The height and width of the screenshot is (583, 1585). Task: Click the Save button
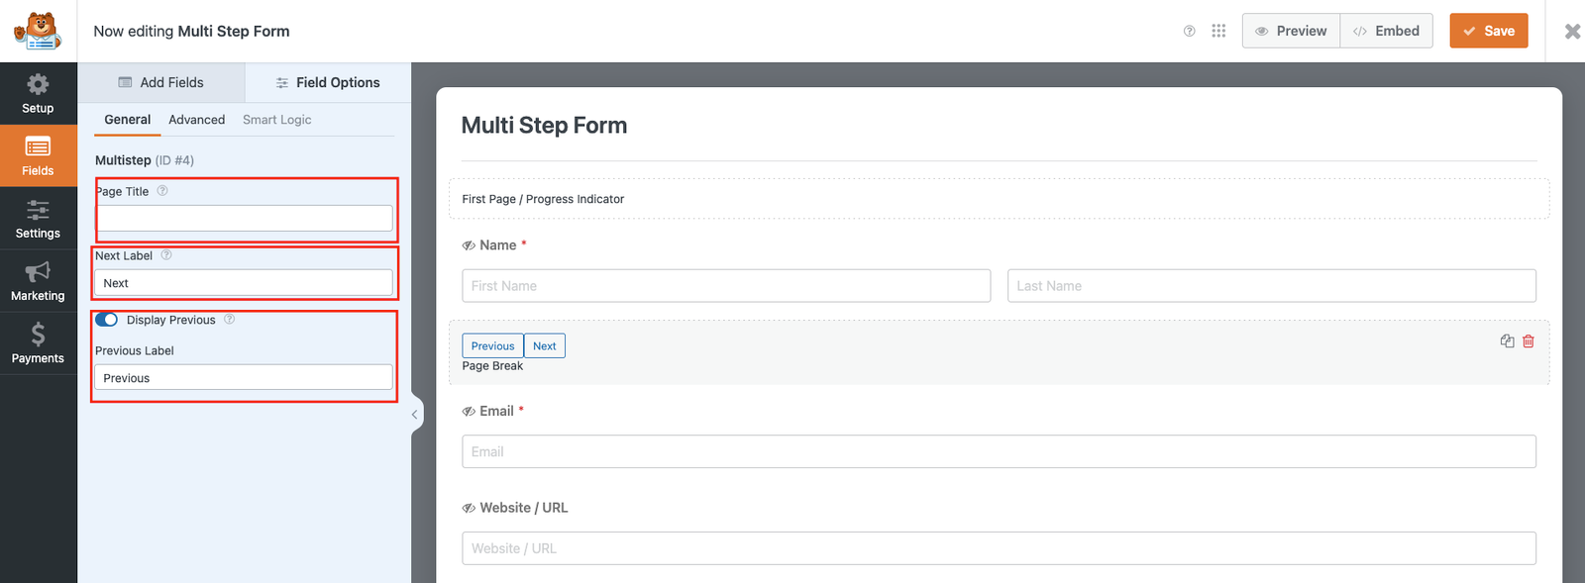click(x=1488, y=31)
